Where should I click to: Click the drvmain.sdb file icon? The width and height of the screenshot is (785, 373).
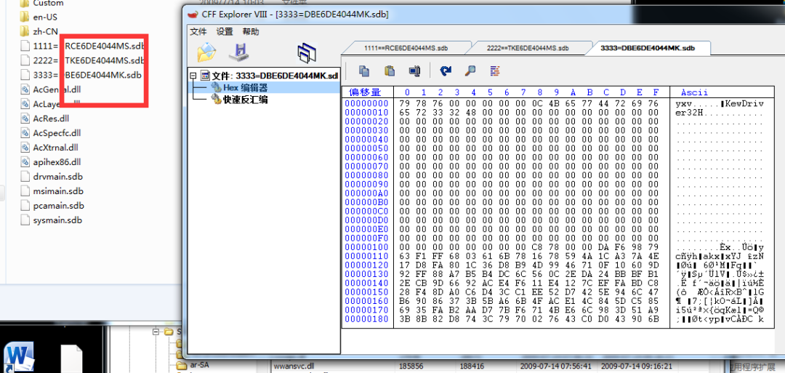pyautogui.click(x=25, y=177)
